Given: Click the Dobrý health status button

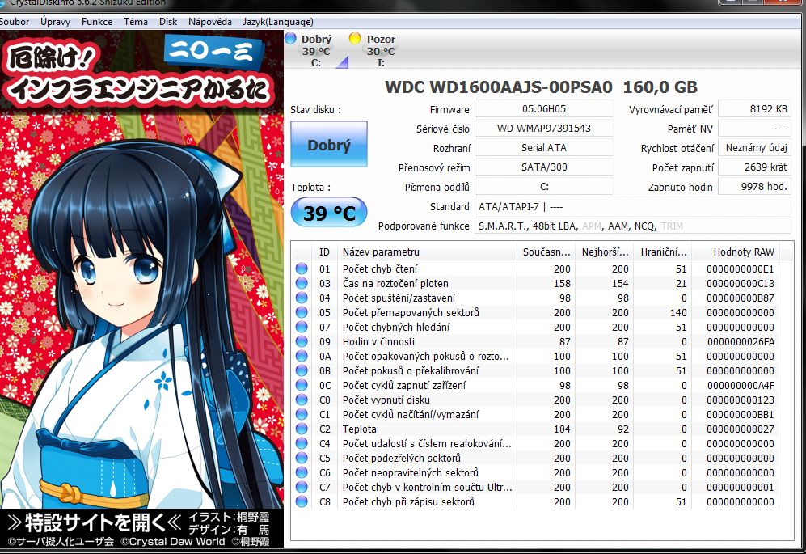Looking at the screenshot, I should click(329, 144).
